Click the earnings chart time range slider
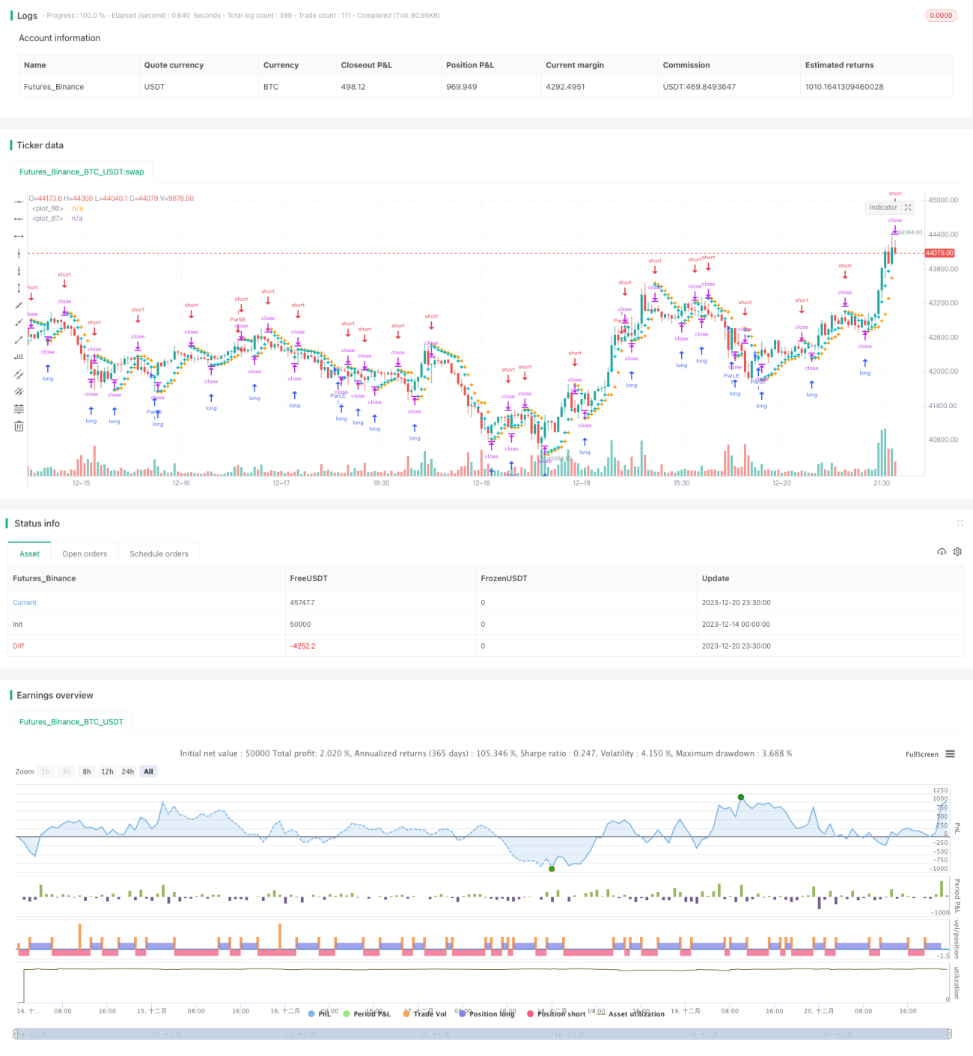973x1056 pixels. coord(484,1034)
